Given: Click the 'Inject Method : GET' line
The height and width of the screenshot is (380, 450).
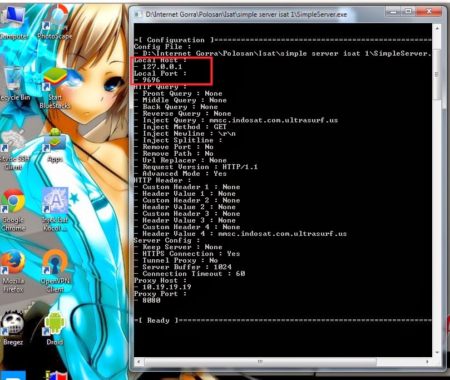Looking at the screenshot, I should 180,127.
